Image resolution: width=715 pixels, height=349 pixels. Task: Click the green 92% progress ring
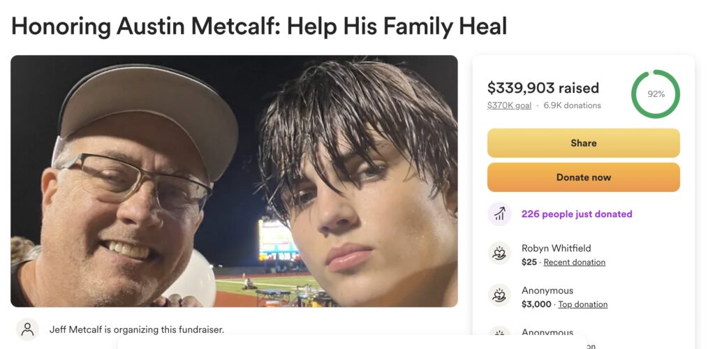click(656, 94)
